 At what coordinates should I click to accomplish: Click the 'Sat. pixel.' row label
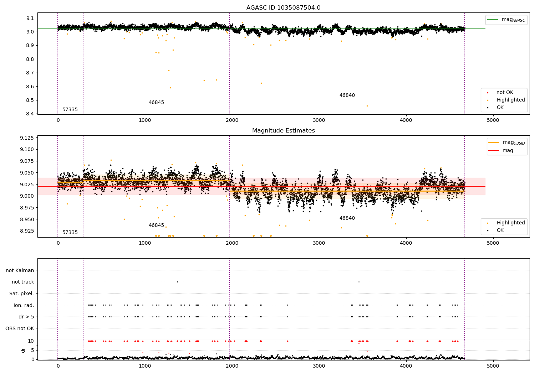coord(21,294)
